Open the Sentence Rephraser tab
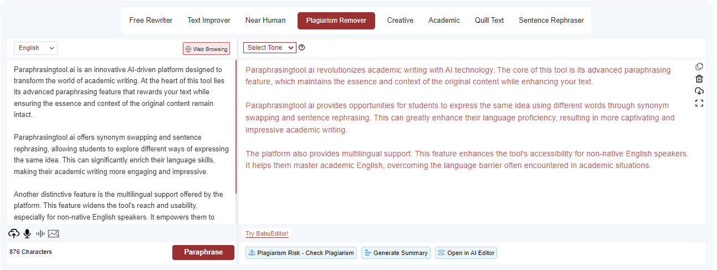Image resolution: width=717 pixels, height=270 pixels. (x=551, y=21)
